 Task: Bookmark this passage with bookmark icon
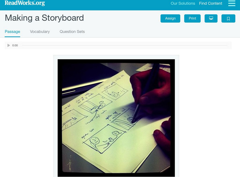(228, 18)
